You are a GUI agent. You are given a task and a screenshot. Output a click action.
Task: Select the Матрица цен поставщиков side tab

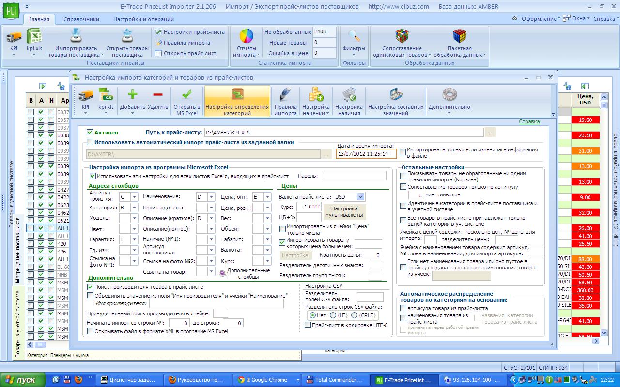click(x=18, y=250)
